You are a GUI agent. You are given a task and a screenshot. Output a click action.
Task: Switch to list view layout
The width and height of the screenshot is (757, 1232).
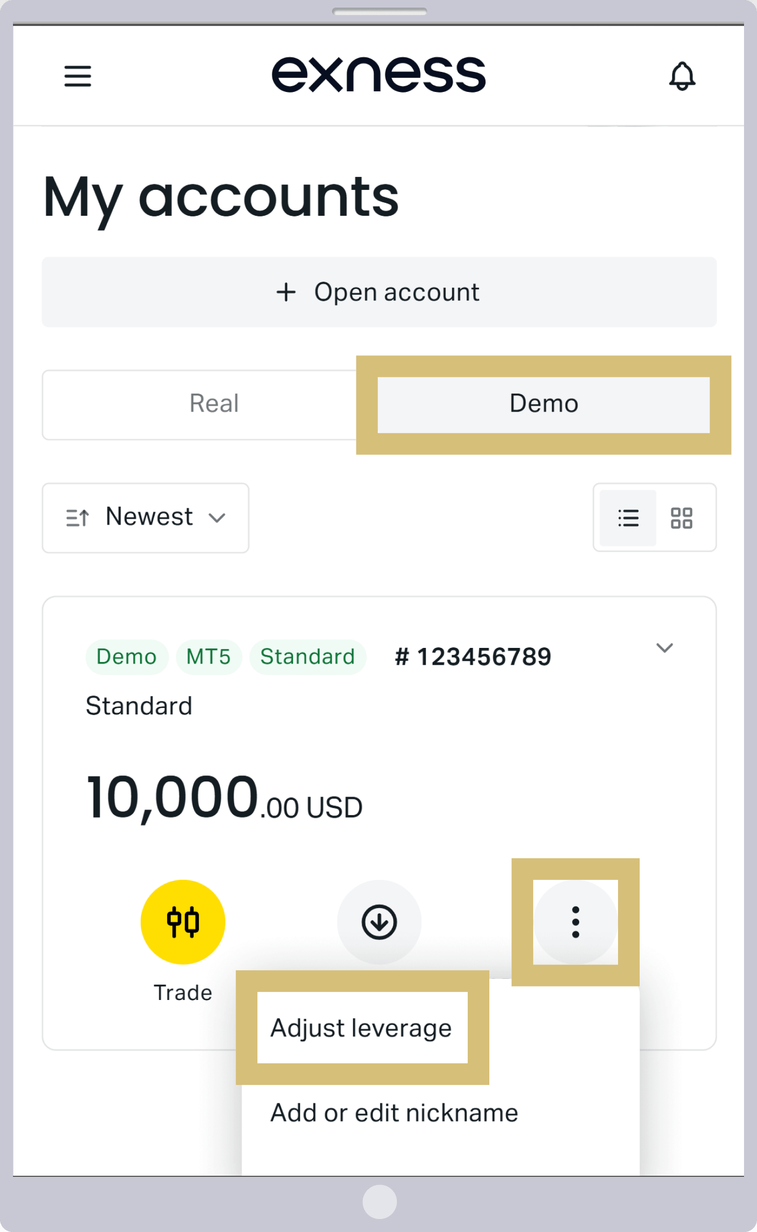pos(628,518)
